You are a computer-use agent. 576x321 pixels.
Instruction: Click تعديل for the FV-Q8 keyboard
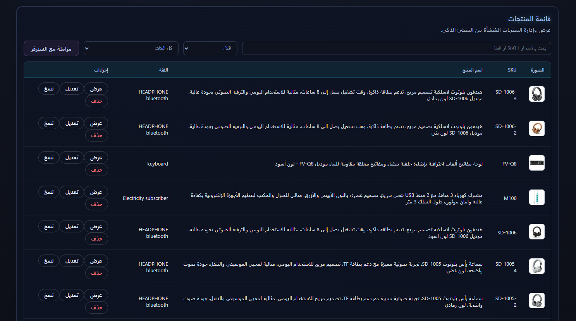pos(72,157)
